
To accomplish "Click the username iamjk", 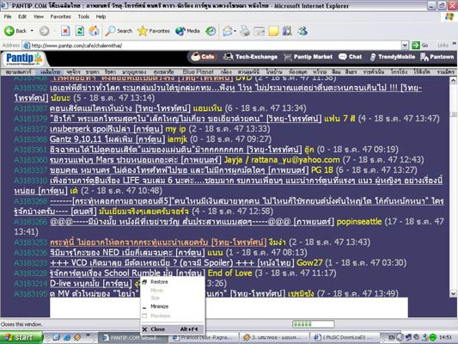I will pyautogui.click(x=178, y=139).
